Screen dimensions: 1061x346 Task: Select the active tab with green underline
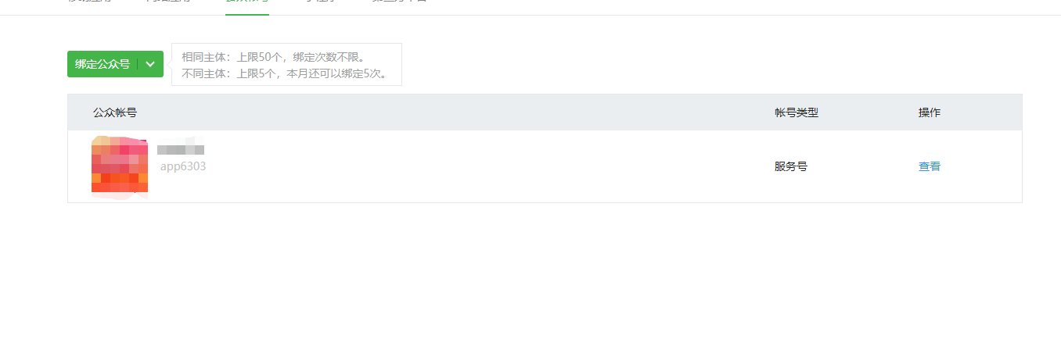point(246,3)
